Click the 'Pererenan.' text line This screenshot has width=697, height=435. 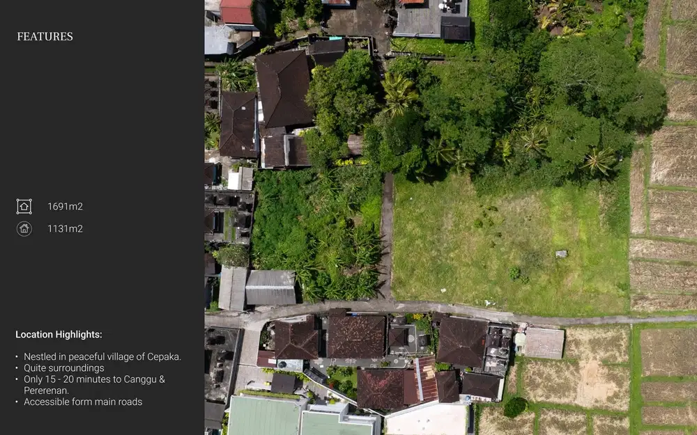tap(46, 390)
